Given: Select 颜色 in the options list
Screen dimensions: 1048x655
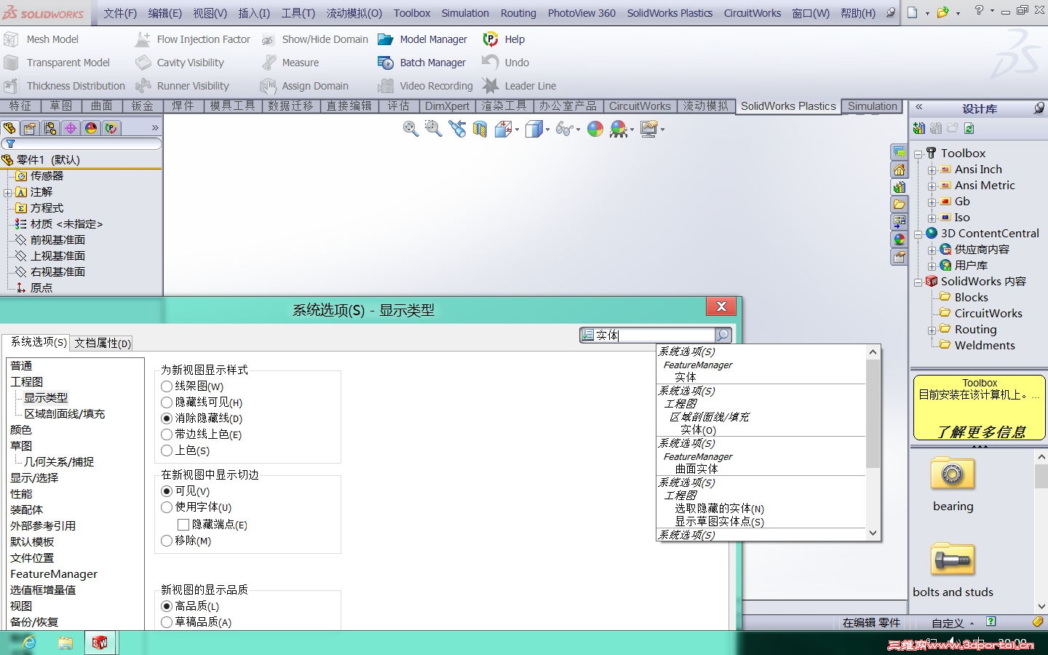Looking at the screenshot, I should [21, 430].
